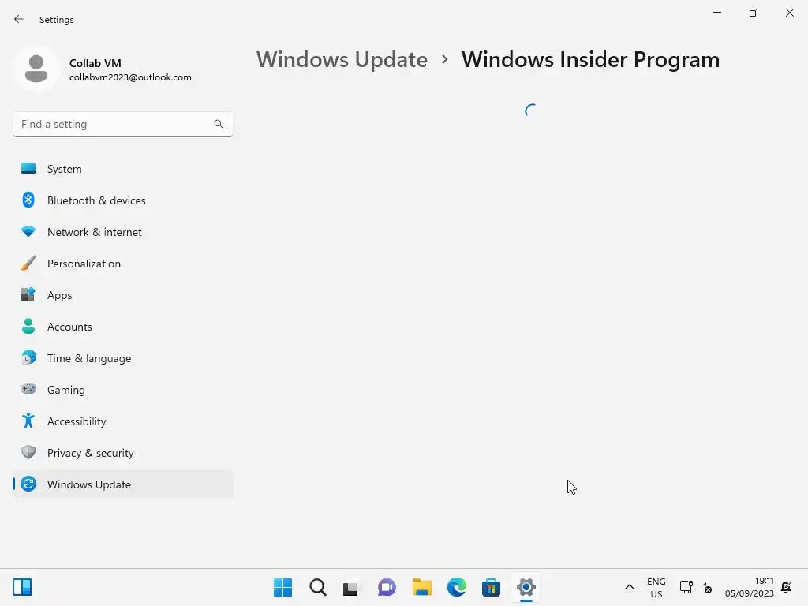Click the Accessibility figure icon
Viewport: 808px width, 606px height.
point(28,421)
